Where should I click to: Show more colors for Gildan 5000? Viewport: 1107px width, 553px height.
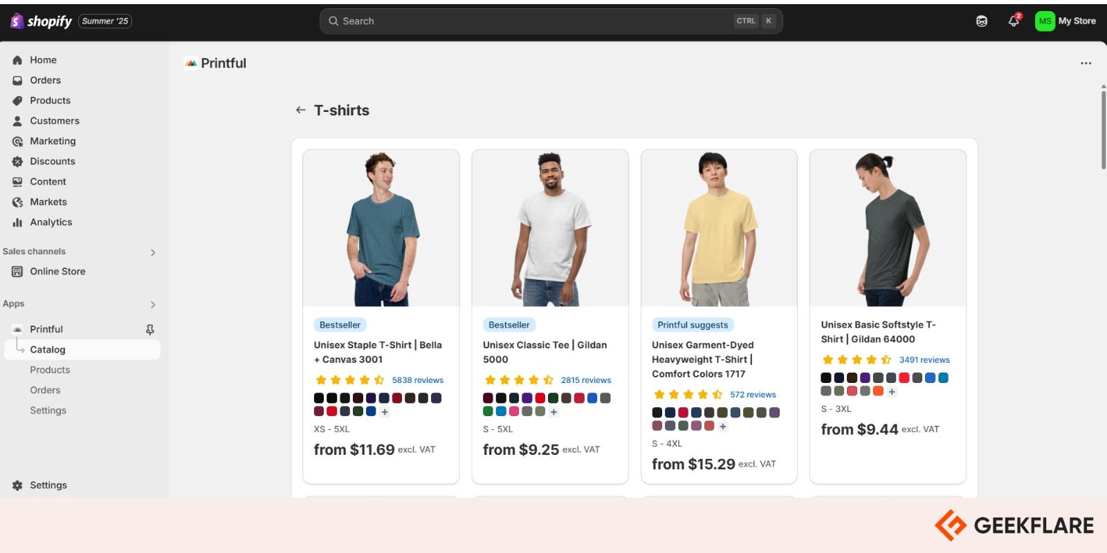pyautogui.click(x=553, y=412)
